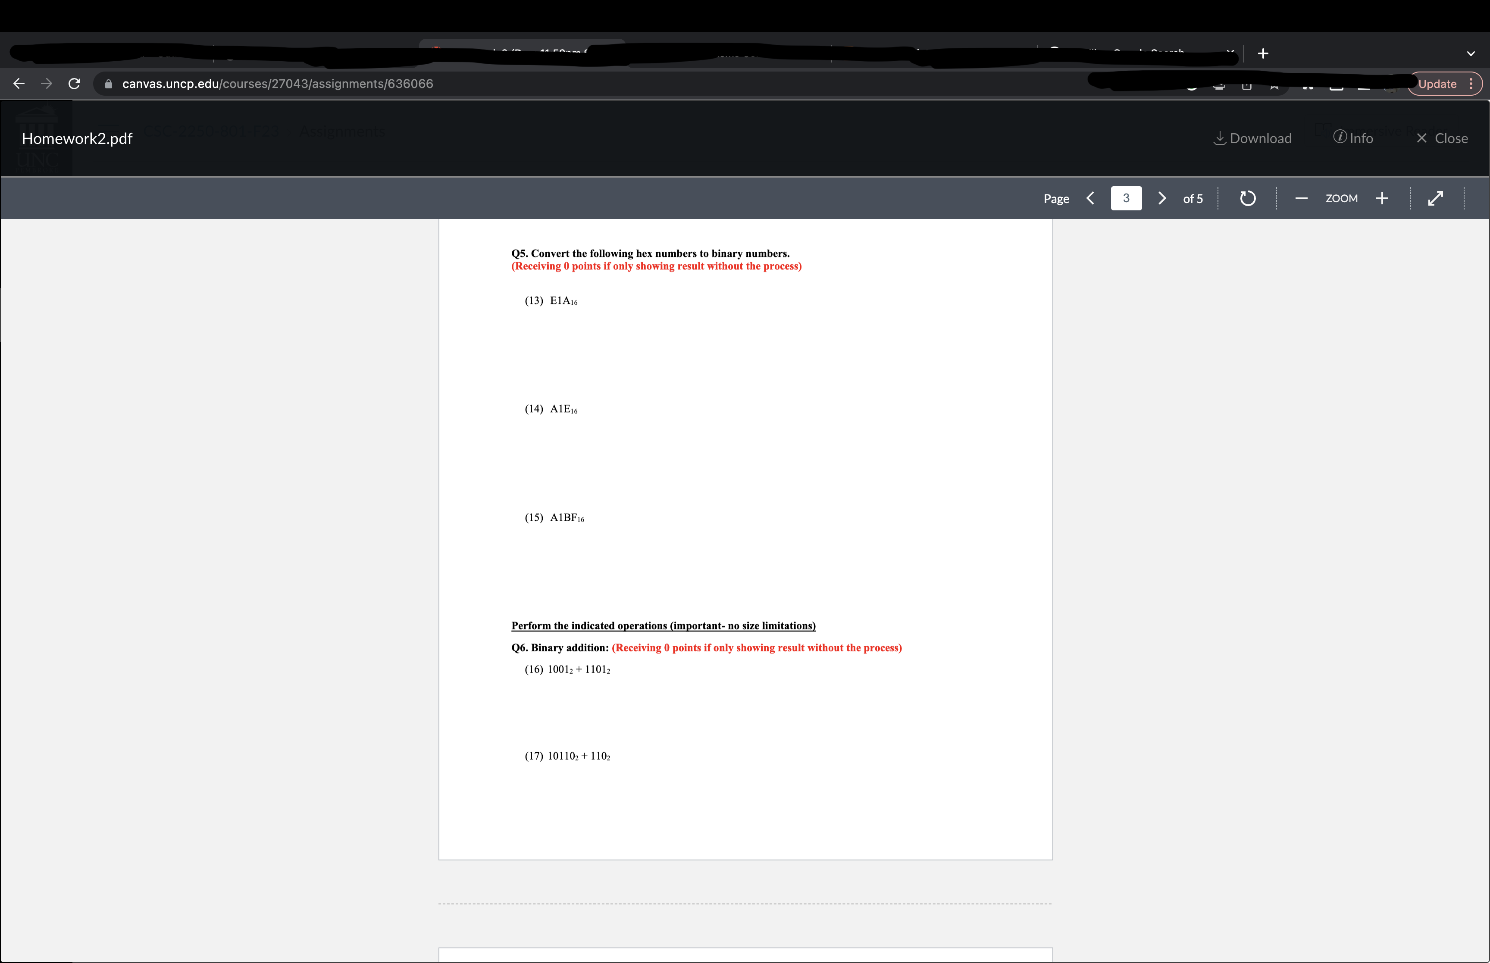The height and width of the screenshot is (963, 1490).
Task: Click the Update button in Chrome
Action: (1437, 84)
